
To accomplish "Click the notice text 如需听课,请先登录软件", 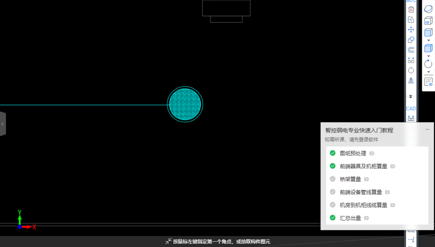I will (352, 140).
